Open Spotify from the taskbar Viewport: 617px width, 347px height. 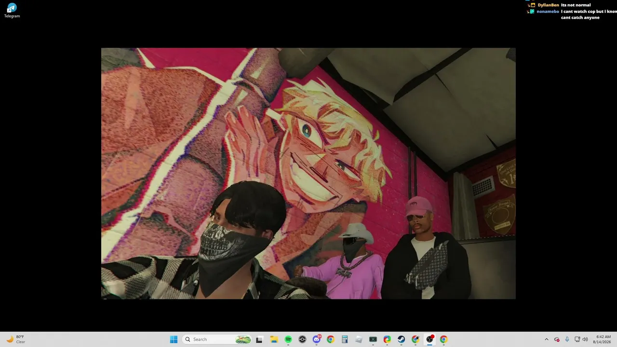(288, 339)
